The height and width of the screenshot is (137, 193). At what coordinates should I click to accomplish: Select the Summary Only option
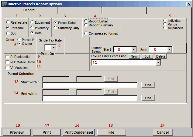(x=55, y=28)
